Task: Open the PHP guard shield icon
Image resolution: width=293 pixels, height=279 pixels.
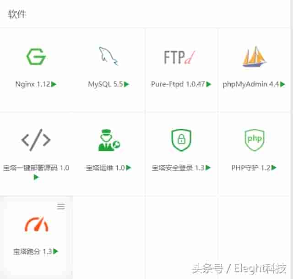Action: (255, 140)
